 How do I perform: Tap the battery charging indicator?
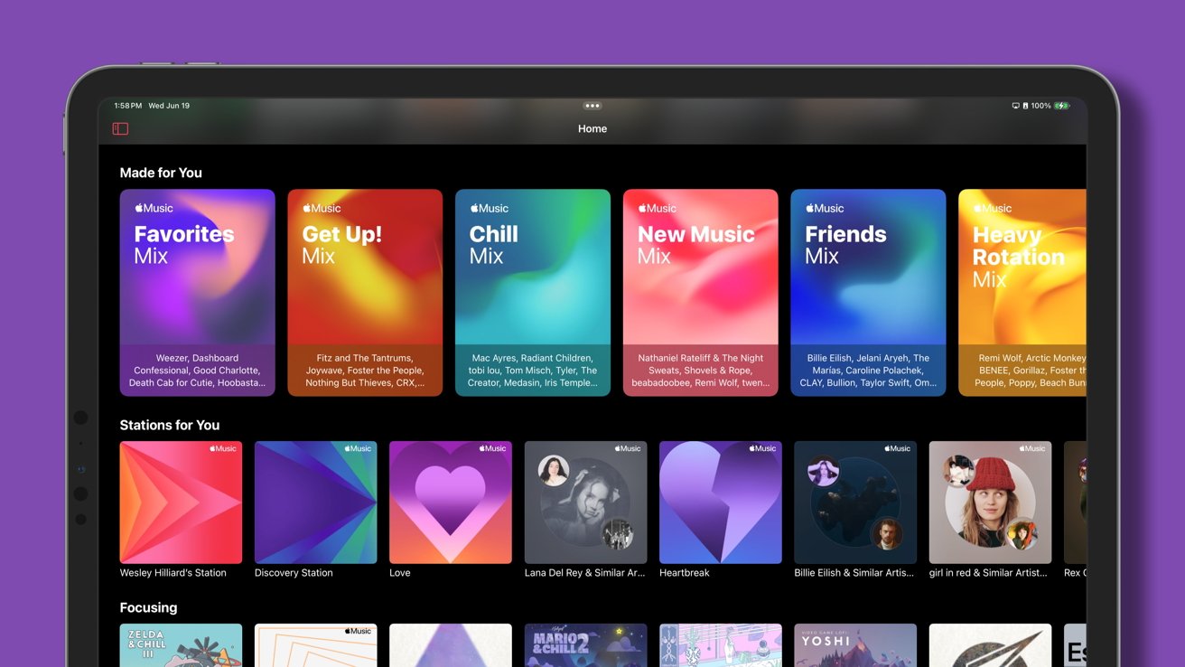point(1062,106)
